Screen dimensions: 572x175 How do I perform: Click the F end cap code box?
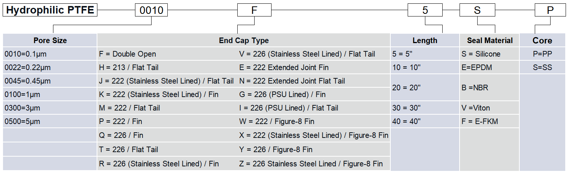coord(254,10)
